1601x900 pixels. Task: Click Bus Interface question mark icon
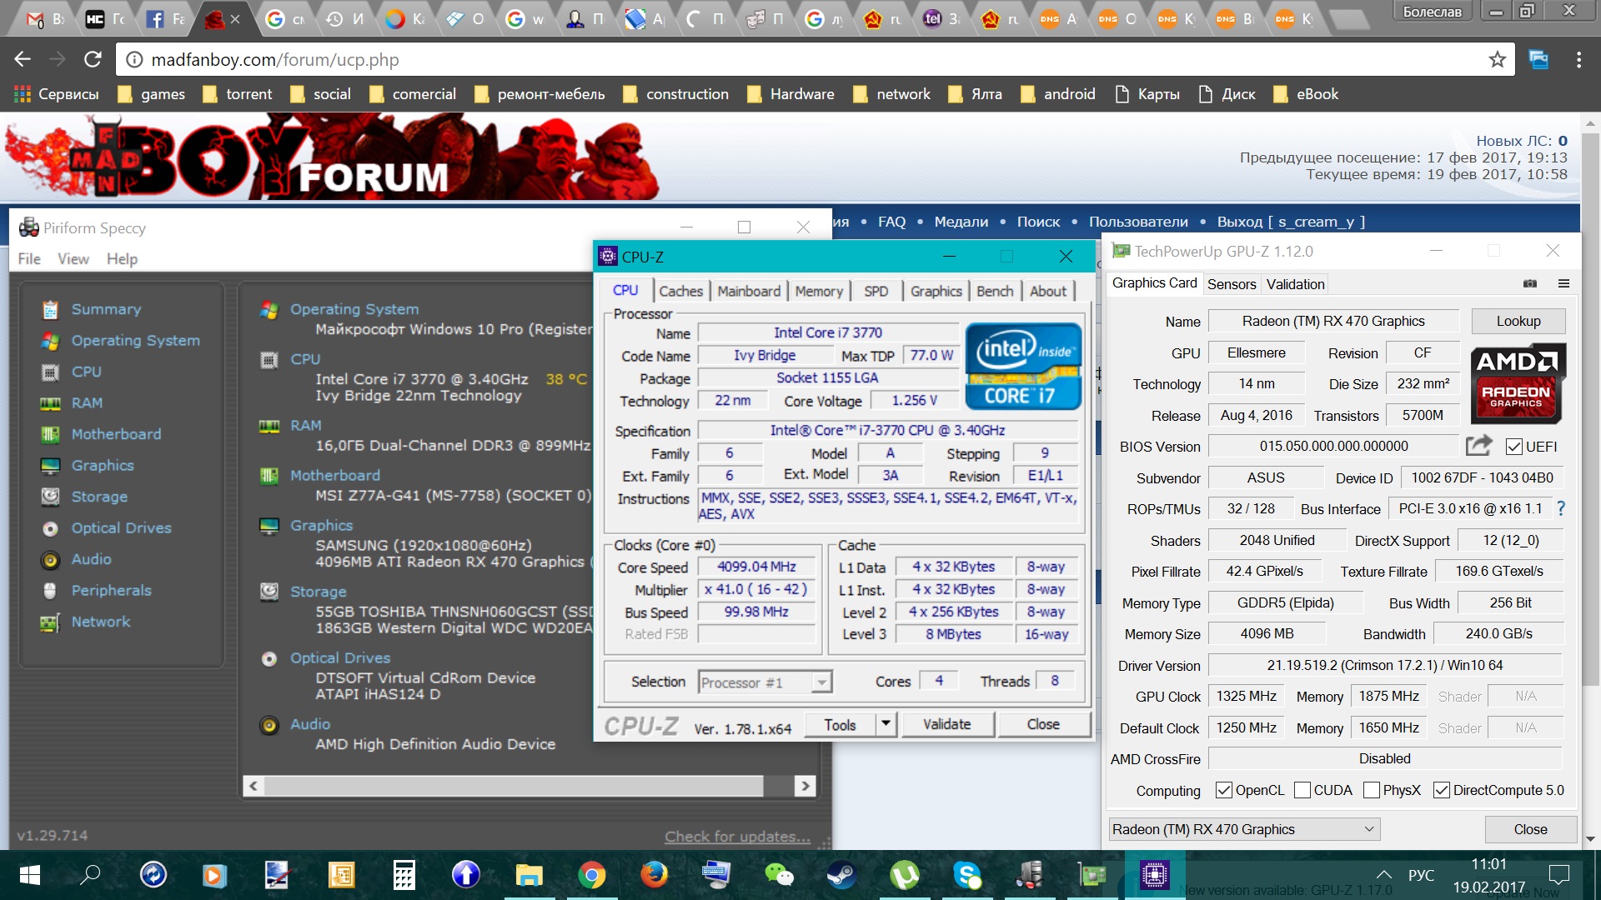point(1561,508)
